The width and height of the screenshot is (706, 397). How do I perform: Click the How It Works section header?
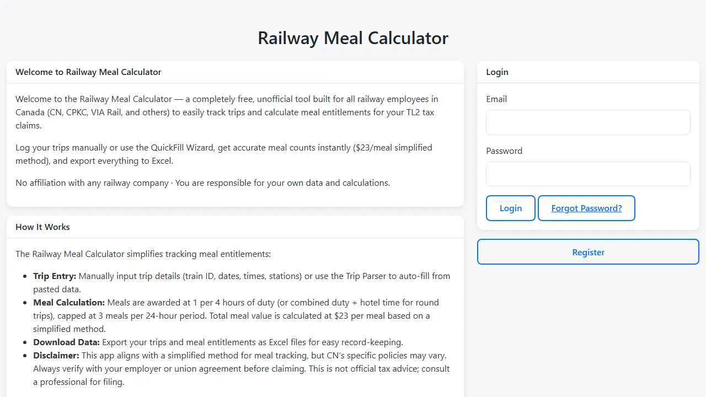coord(42,227)
